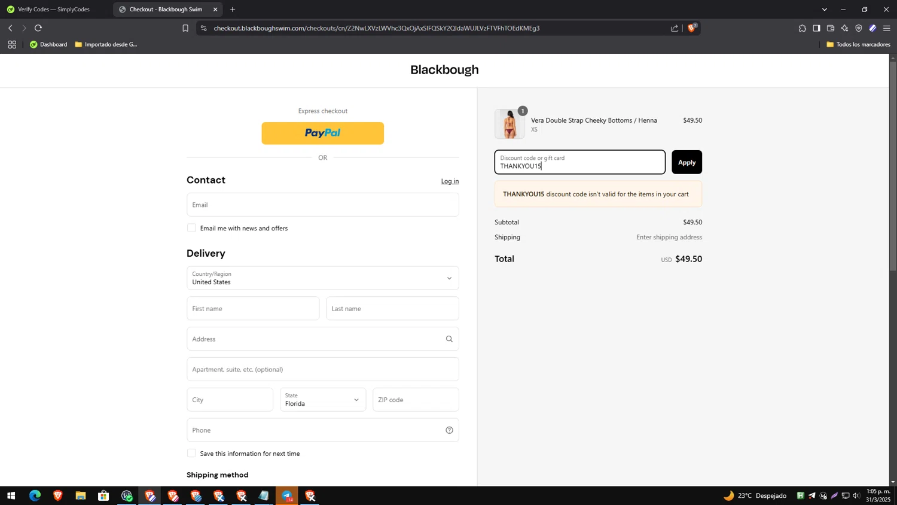Select the Checkout - Blackbough Swim tab

pyautogui.click(x=166, y=10)
